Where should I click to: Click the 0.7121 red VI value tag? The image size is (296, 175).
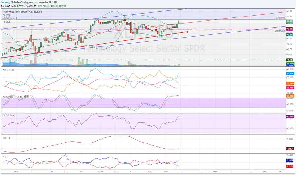pos(290,166)
